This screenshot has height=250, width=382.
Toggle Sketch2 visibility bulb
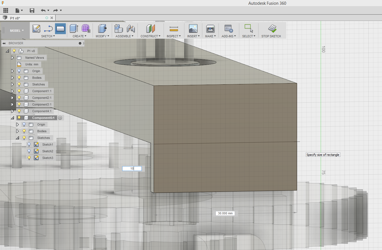click(x=29, y=151)
